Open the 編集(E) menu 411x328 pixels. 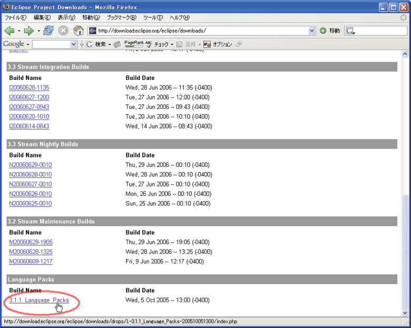click(42, 17)
